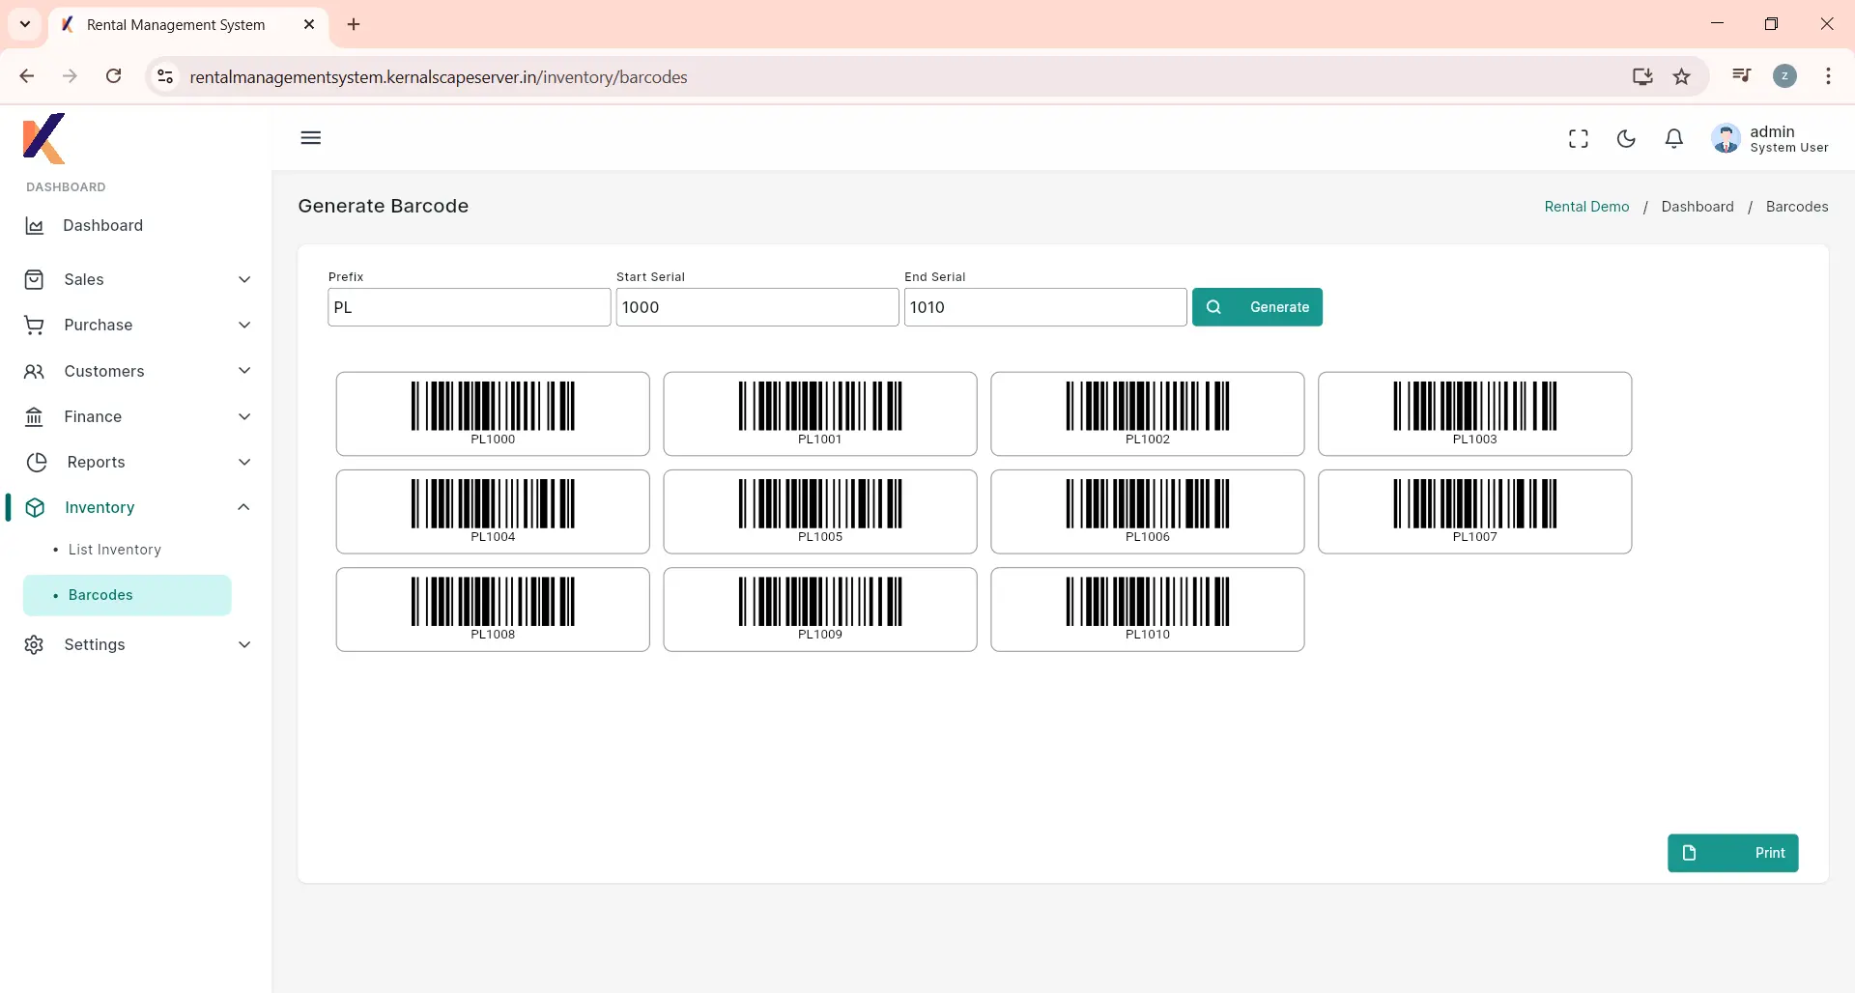
Task: Toggle fullscreen mode icon
Action: pos(1579,139)
